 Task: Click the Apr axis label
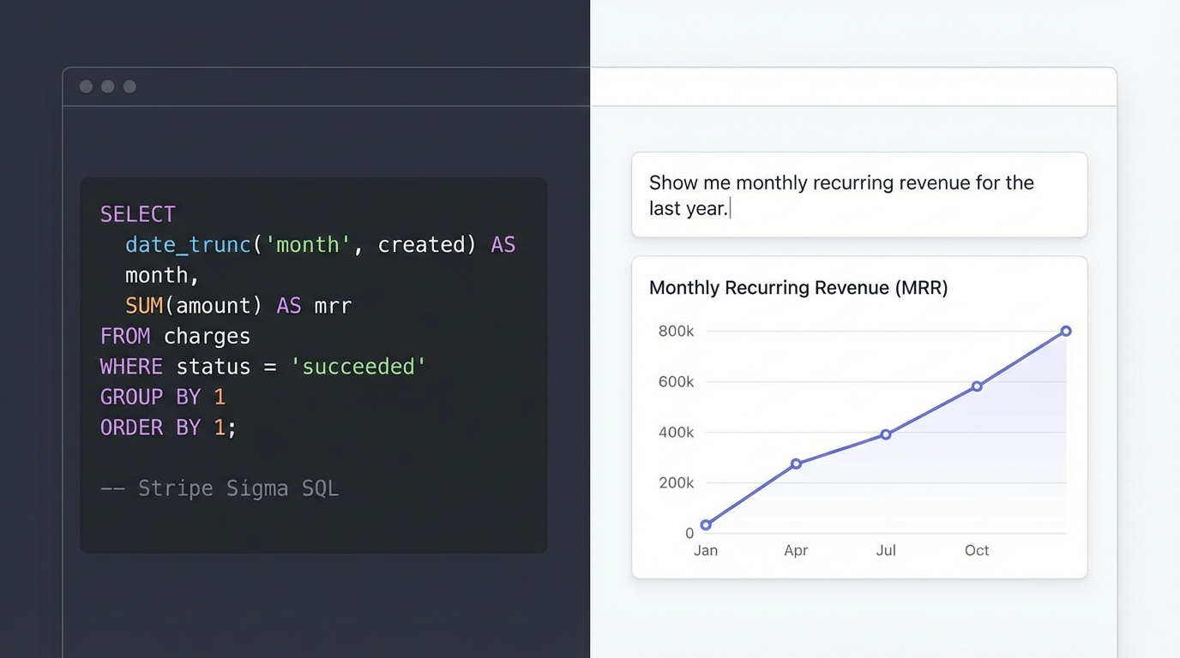(796, 551)
